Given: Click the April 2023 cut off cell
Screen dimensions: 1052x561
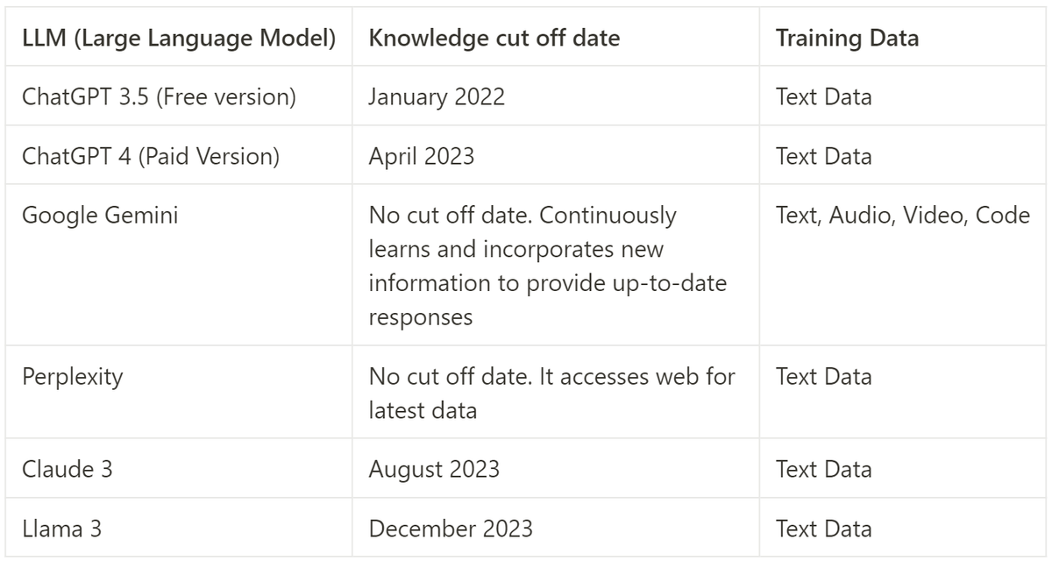Looking at the screenshot, I should [421, 156].
